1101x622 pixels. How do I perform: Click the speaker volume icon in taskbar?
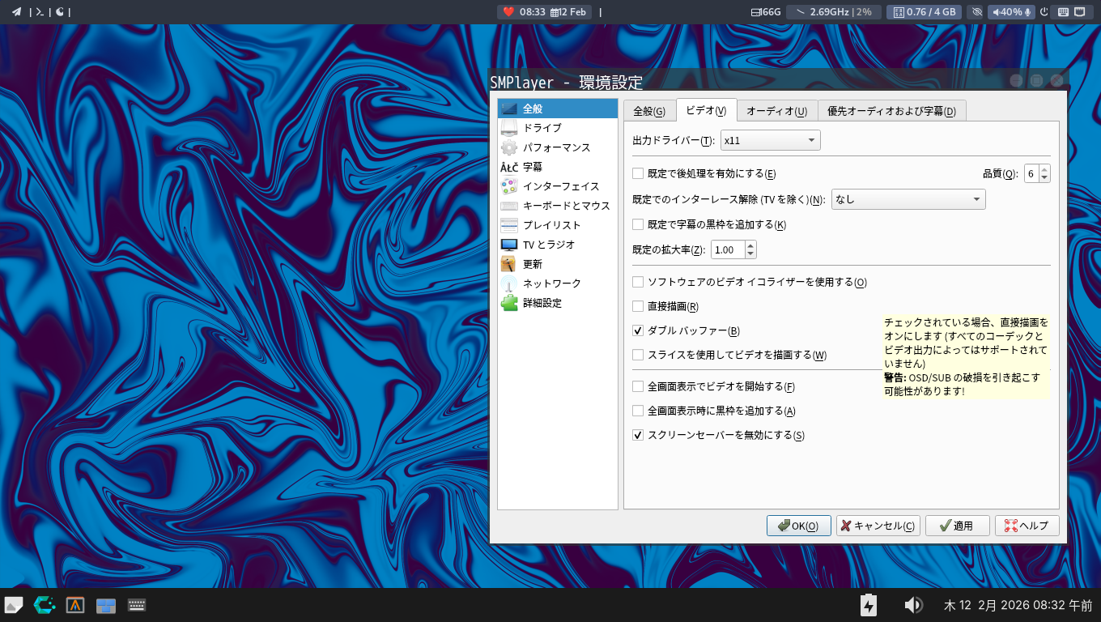(x=913, y=605)
